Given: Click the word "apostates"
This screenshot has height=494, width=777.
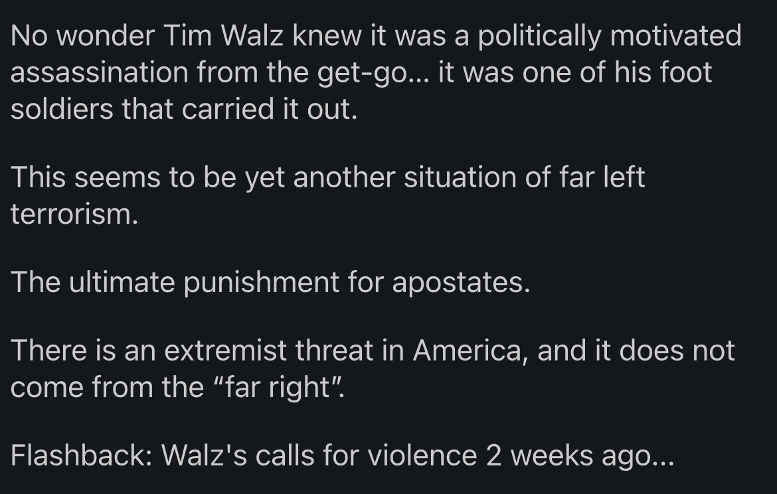Looking at the screenshot, I should pos(460,282).
